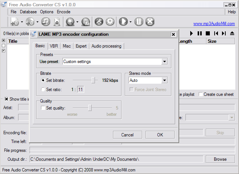Click the ratio value field showing 11

coord(81,90)
